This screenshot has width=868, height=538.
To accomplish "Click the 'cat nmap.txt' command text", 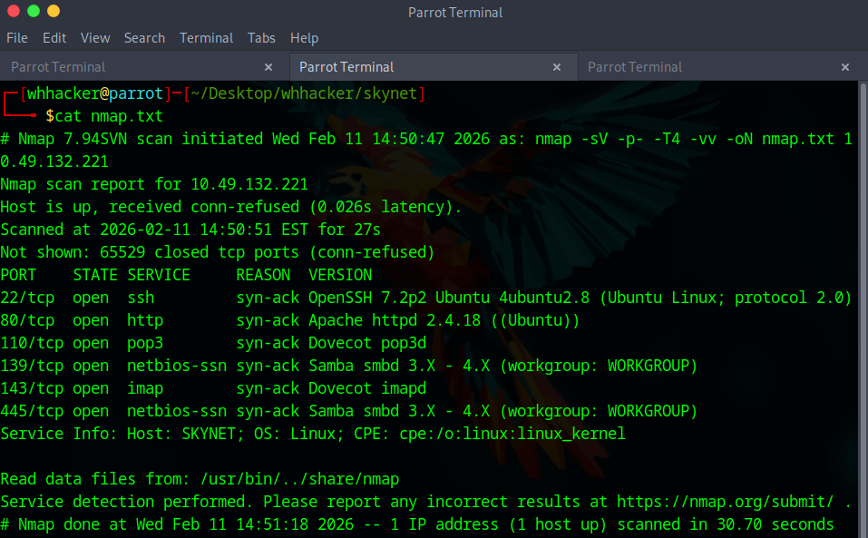I will [109, 116].
